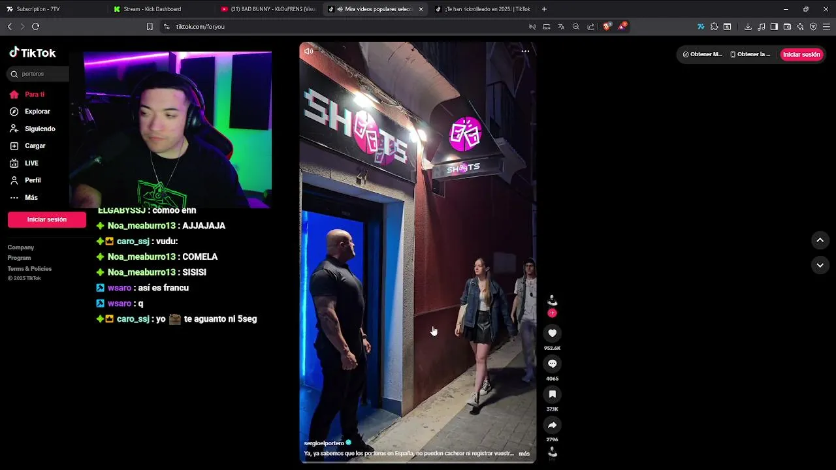Image resolution: width=836 pixels, height=470 pixels.
Task: Open the video's comments bubble icon
Action: click(x=552, y=364)
